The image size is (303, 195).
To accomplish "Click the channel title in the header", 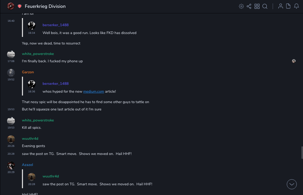I will click(45, 6).
